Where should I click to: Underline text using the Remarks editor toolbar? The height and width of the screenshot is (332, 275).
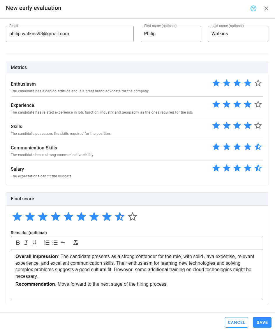coord(34,242)
